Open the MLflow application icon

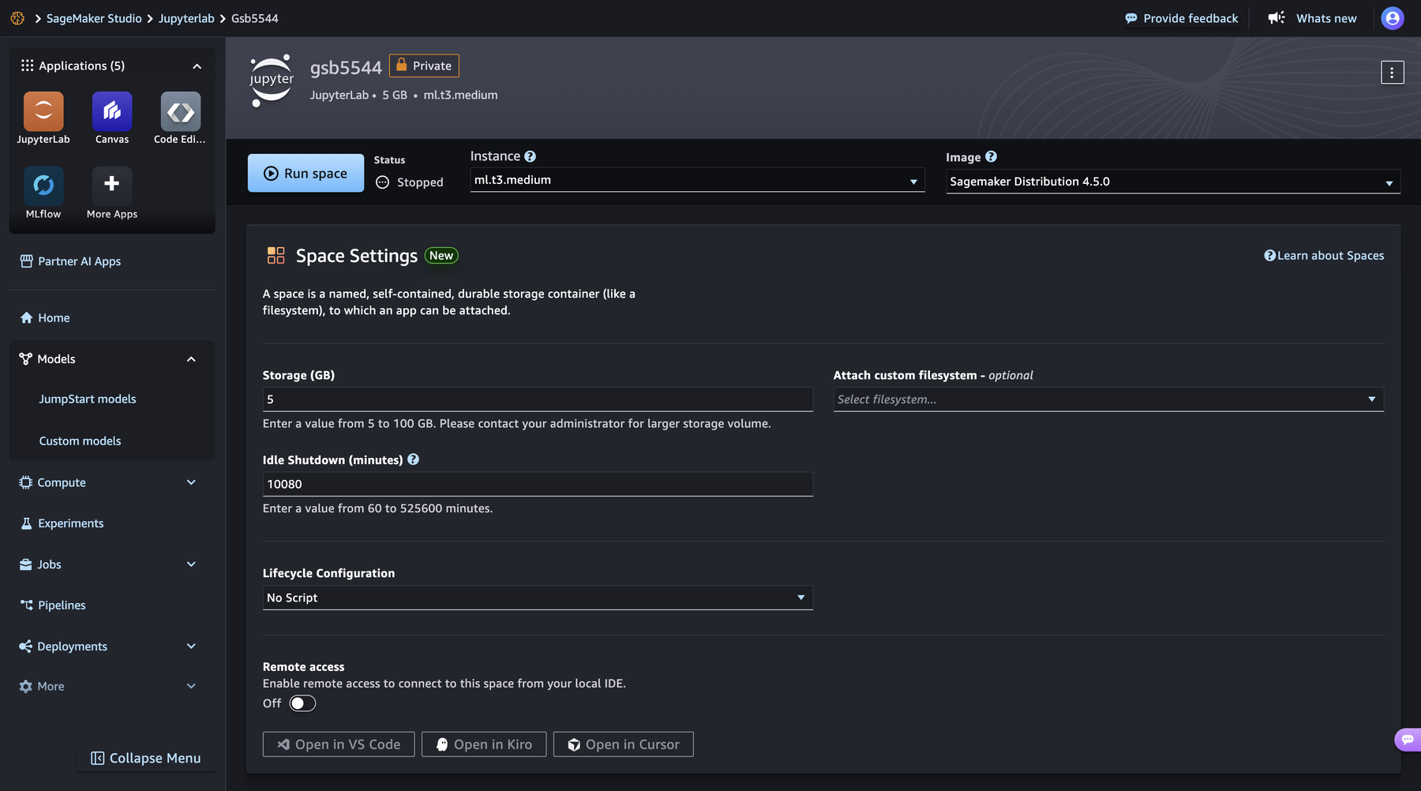(43, 186)
